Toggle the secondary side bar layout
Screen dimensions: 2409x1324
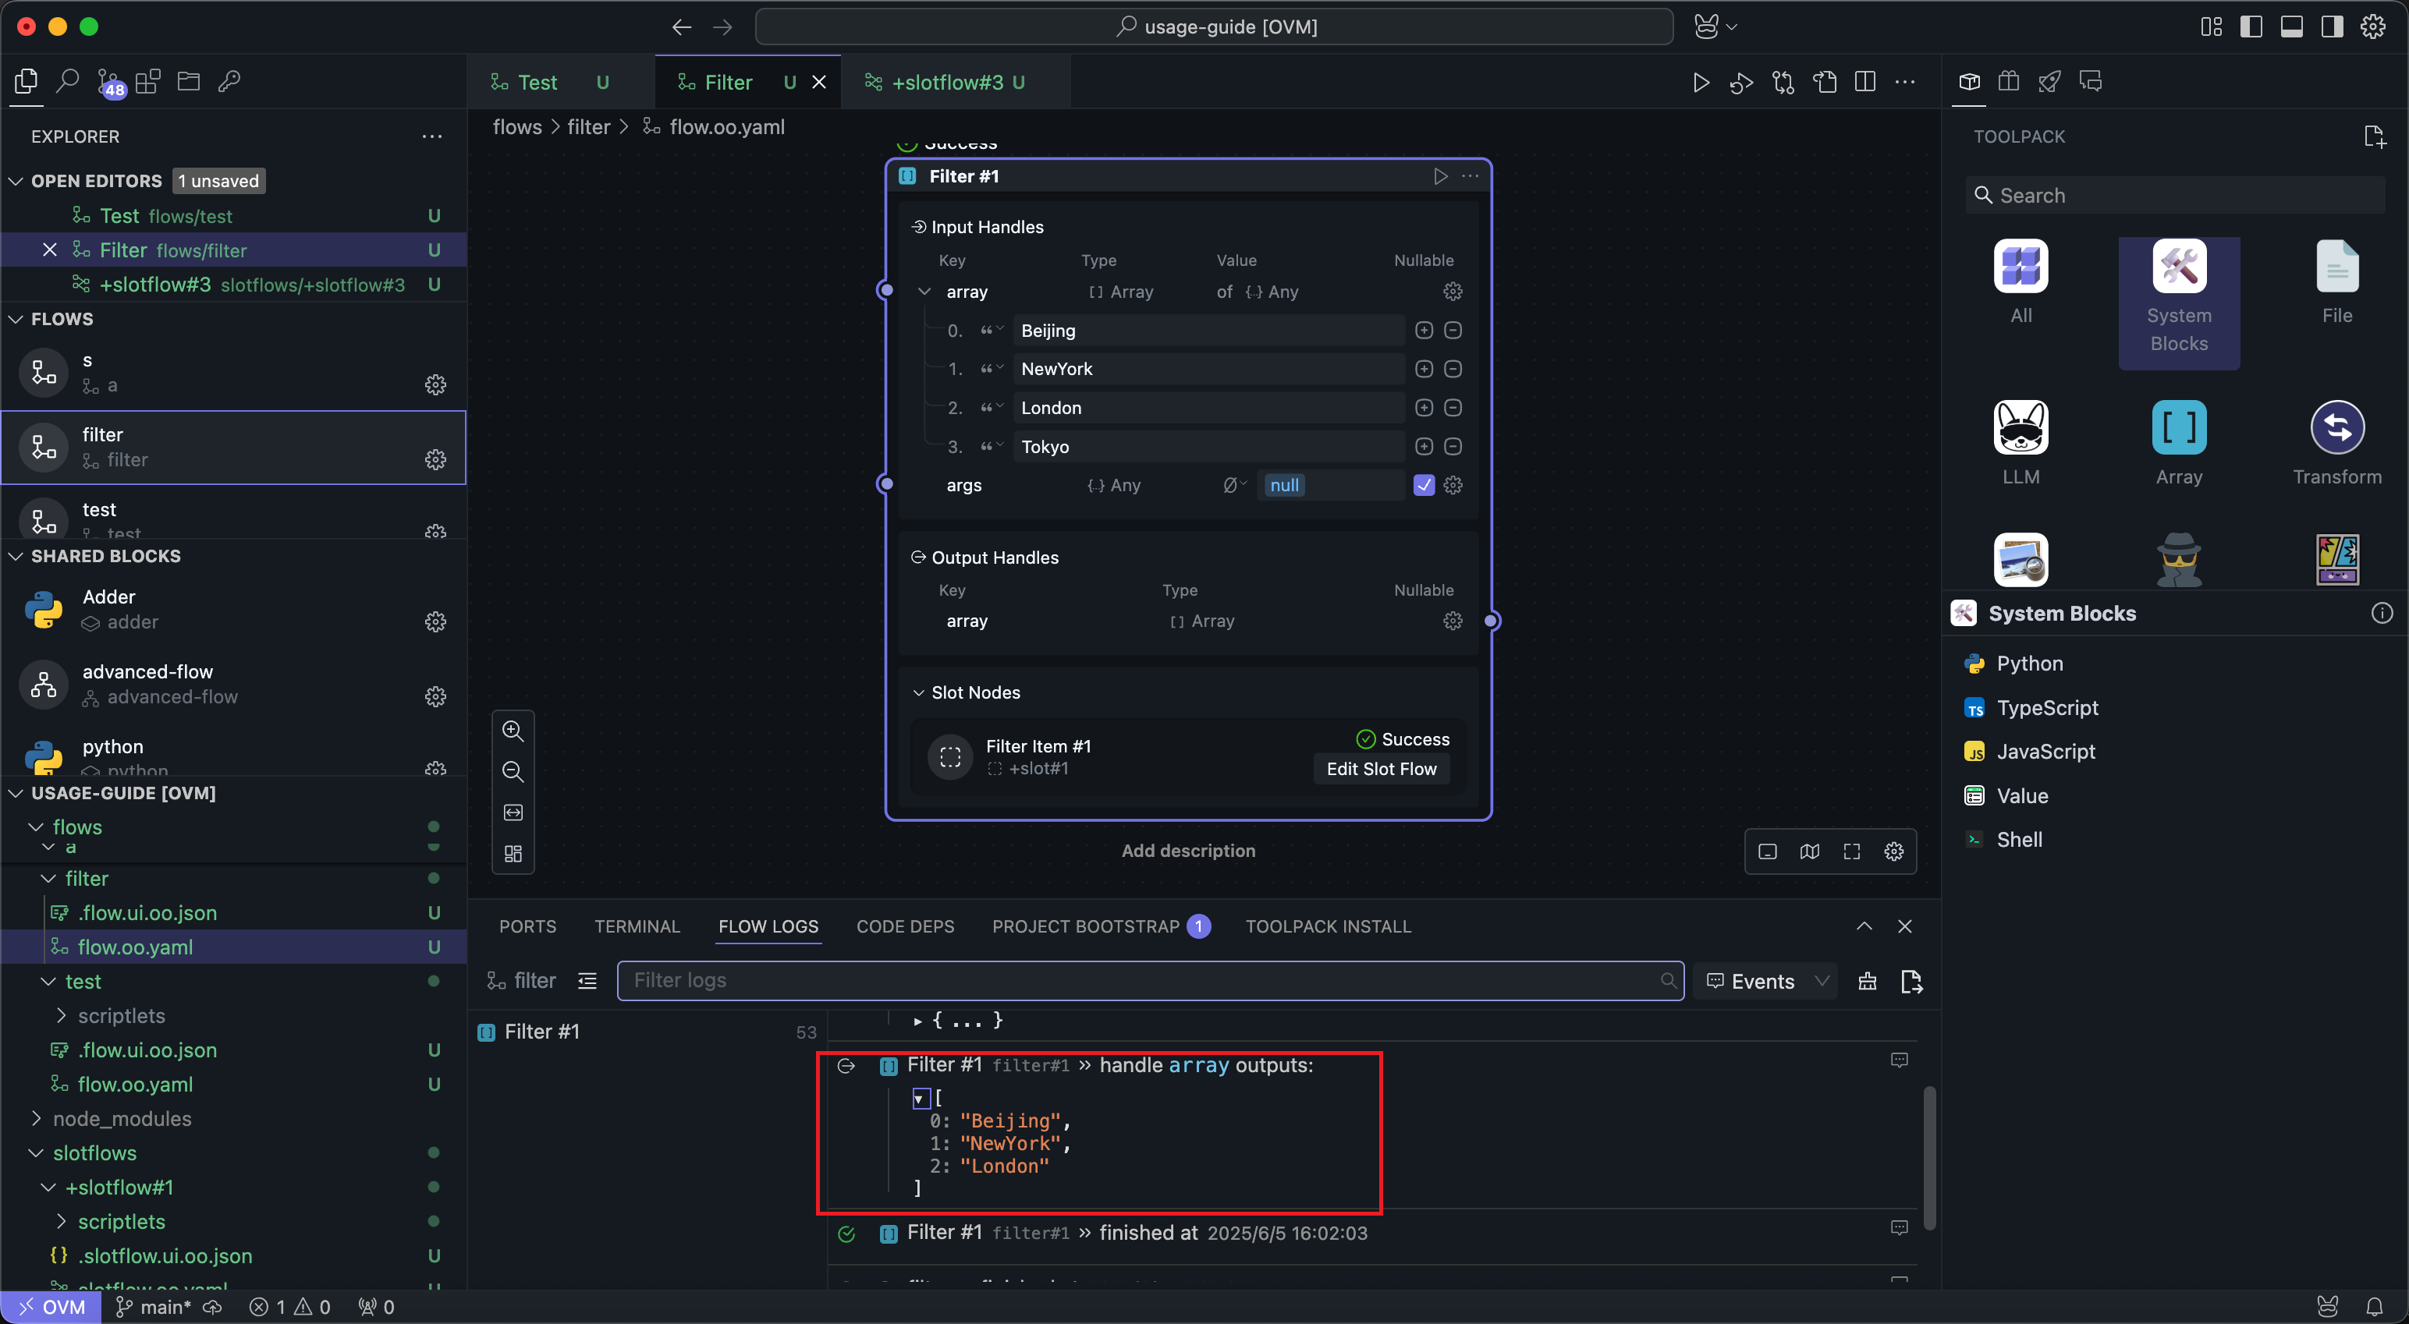2332,27
